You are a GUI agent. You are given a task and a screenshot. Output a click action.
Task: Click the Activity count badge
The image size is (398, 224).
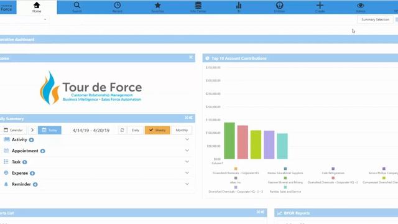coord(32,140)
